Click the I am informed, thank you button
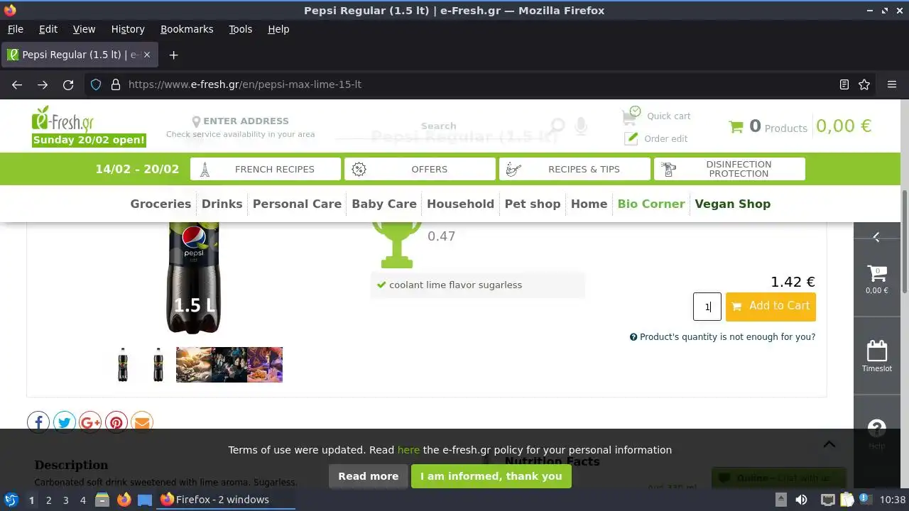 pyautogui.click(x=491, y=476)
